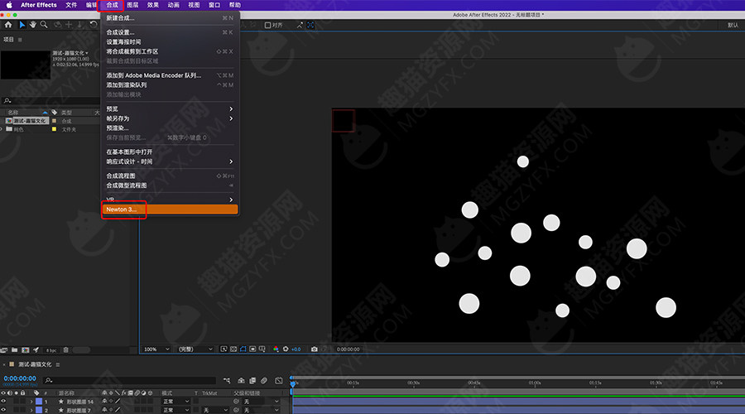Open the Apple menu
The height and width of the screenshot is (414, 745).
coord(9,5)
